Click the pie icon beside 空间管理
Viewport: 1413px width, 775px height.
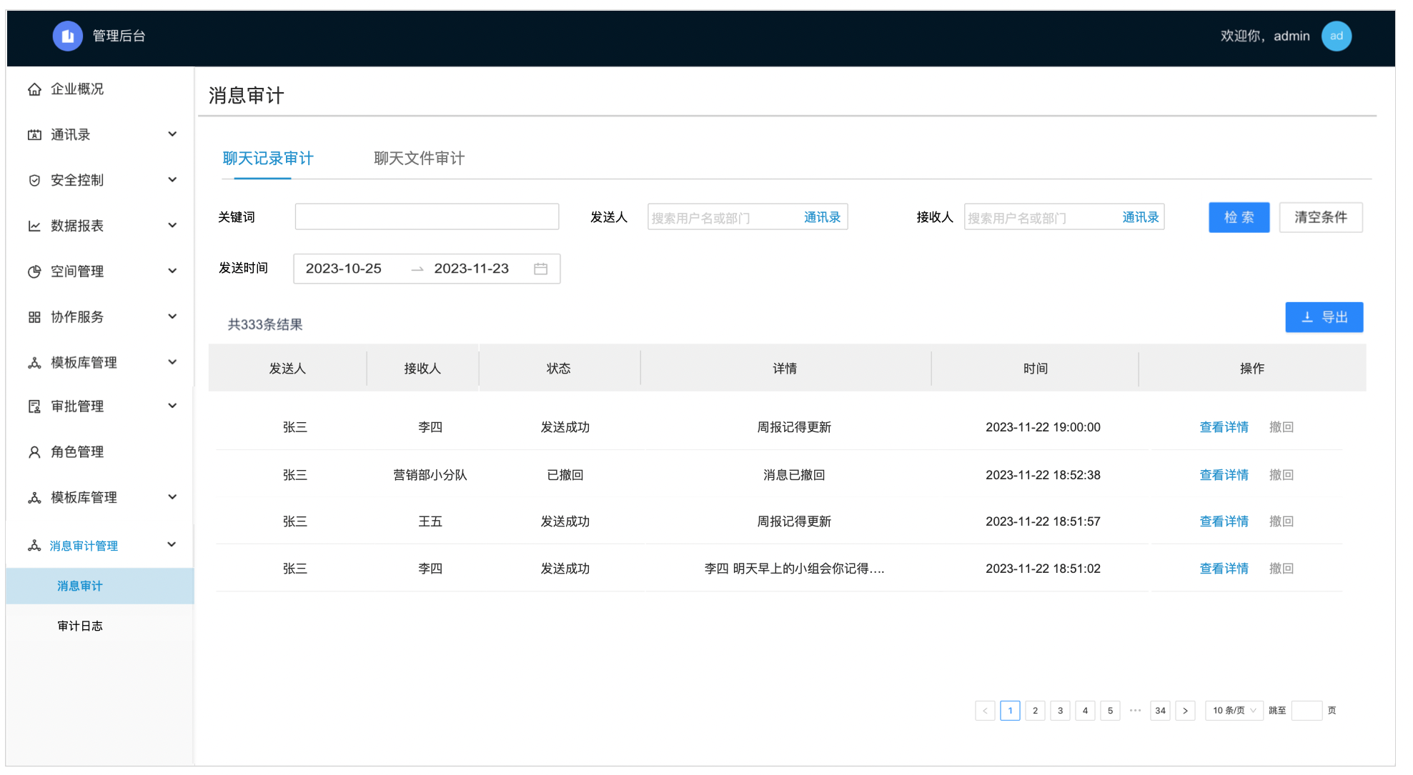pyautogui.click(x=34, y=271)
